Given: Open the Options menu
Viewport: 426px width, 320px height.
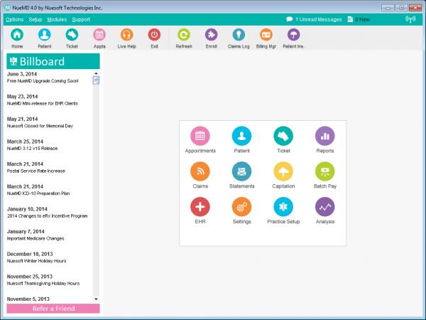Looking at the screenshot, I should point(15,19).
